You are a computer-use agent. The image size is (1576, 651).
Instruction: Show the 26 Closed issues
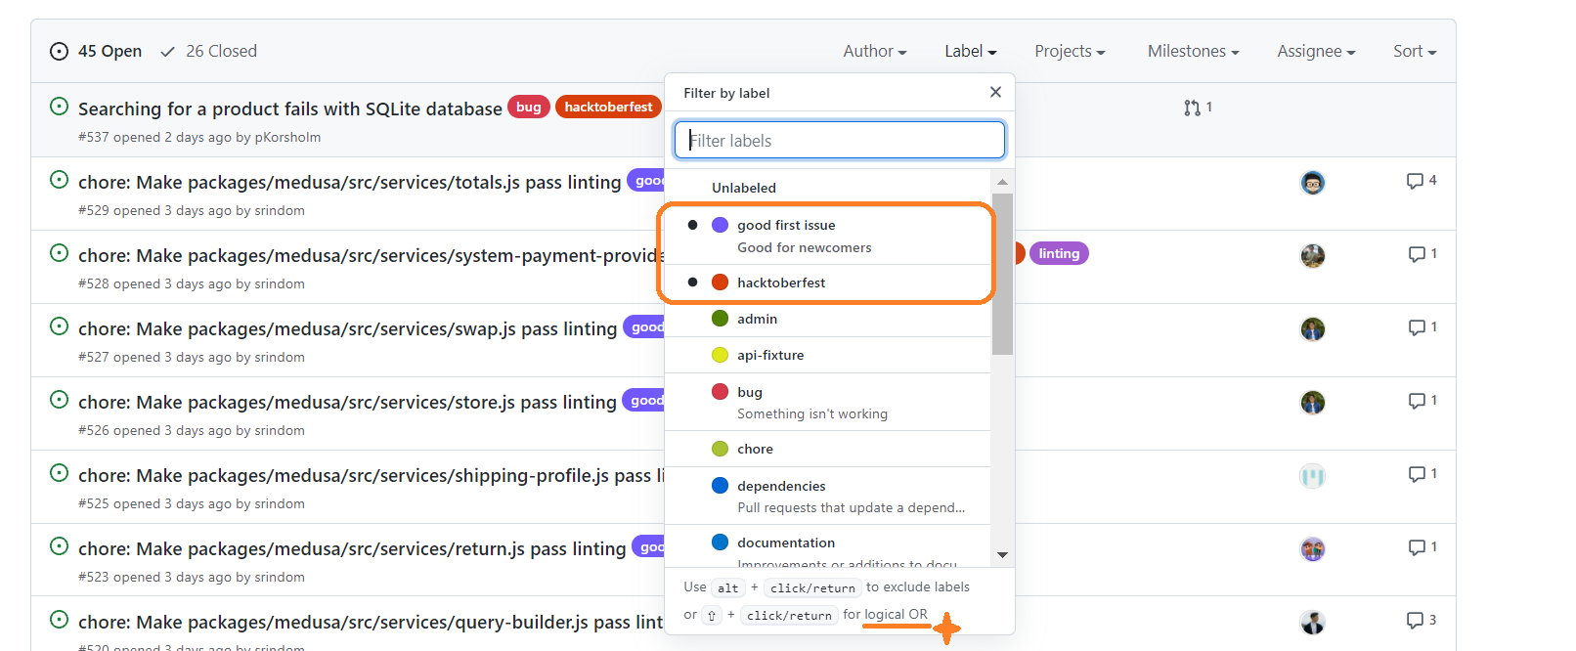point(209,51)
